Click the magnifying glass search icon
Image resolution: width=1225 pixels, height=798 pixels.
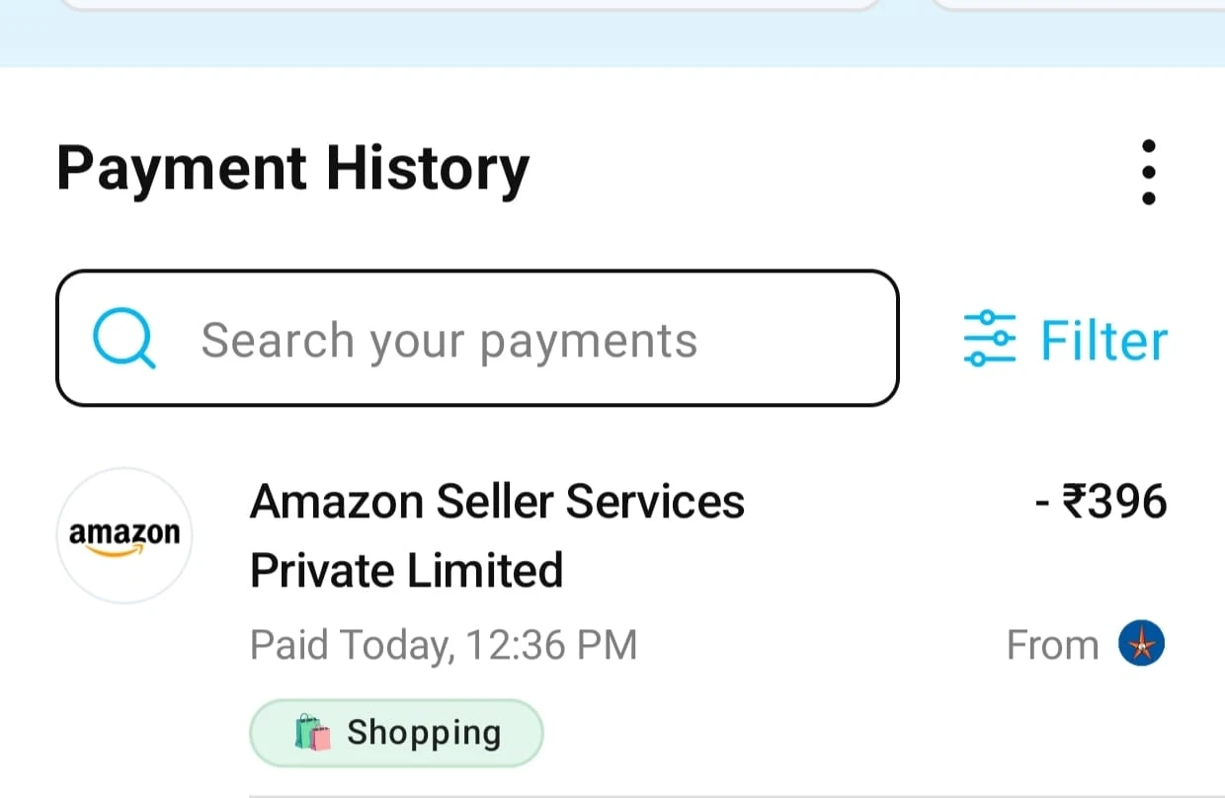click(124, 339)
